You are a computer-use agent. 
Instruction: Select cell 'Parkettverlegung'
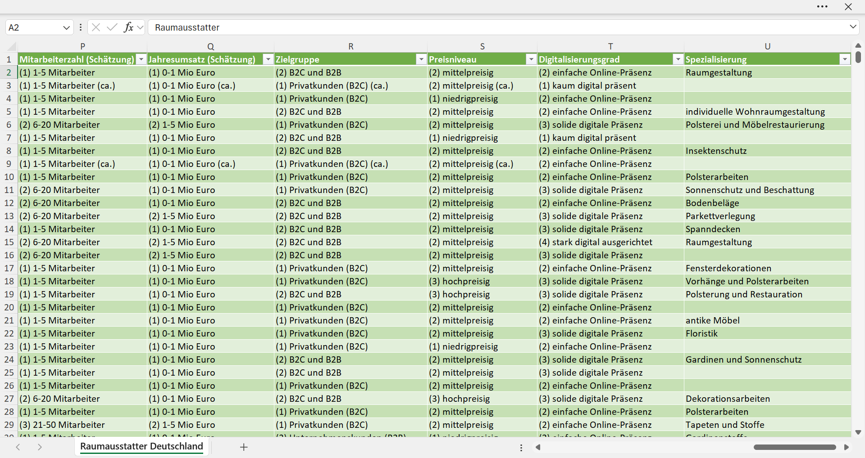pyautogui.click(x=767, y=216)
